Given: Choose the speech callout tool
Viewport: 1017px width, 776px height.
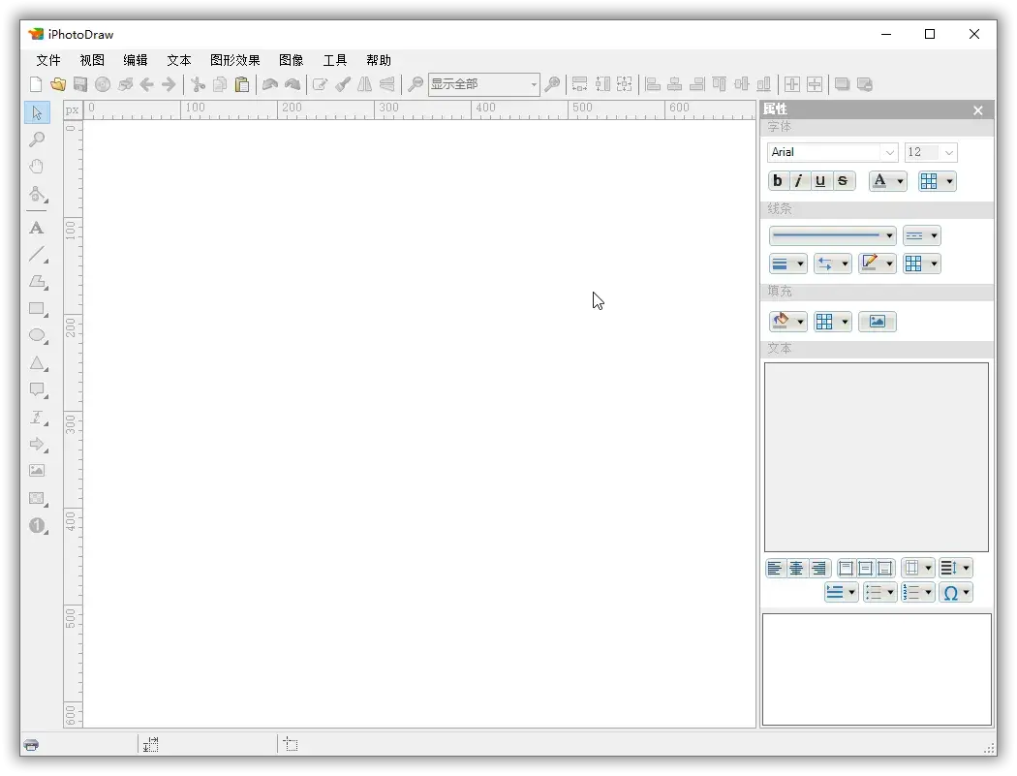Looking at the screenshot, I should 37,390.
